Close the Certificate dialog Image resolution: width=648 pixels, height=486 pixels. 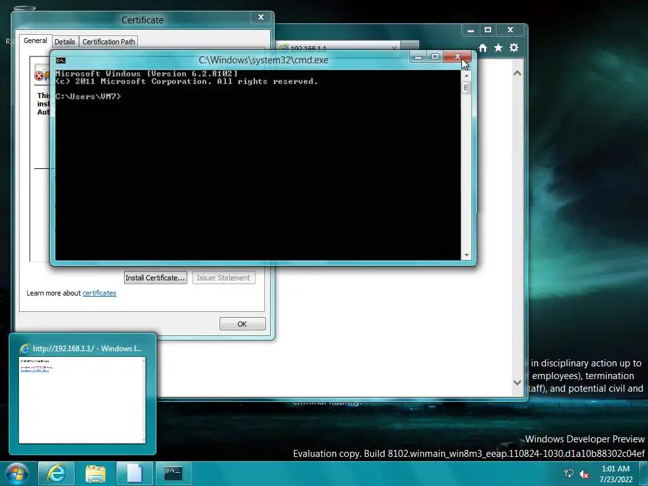261,17
